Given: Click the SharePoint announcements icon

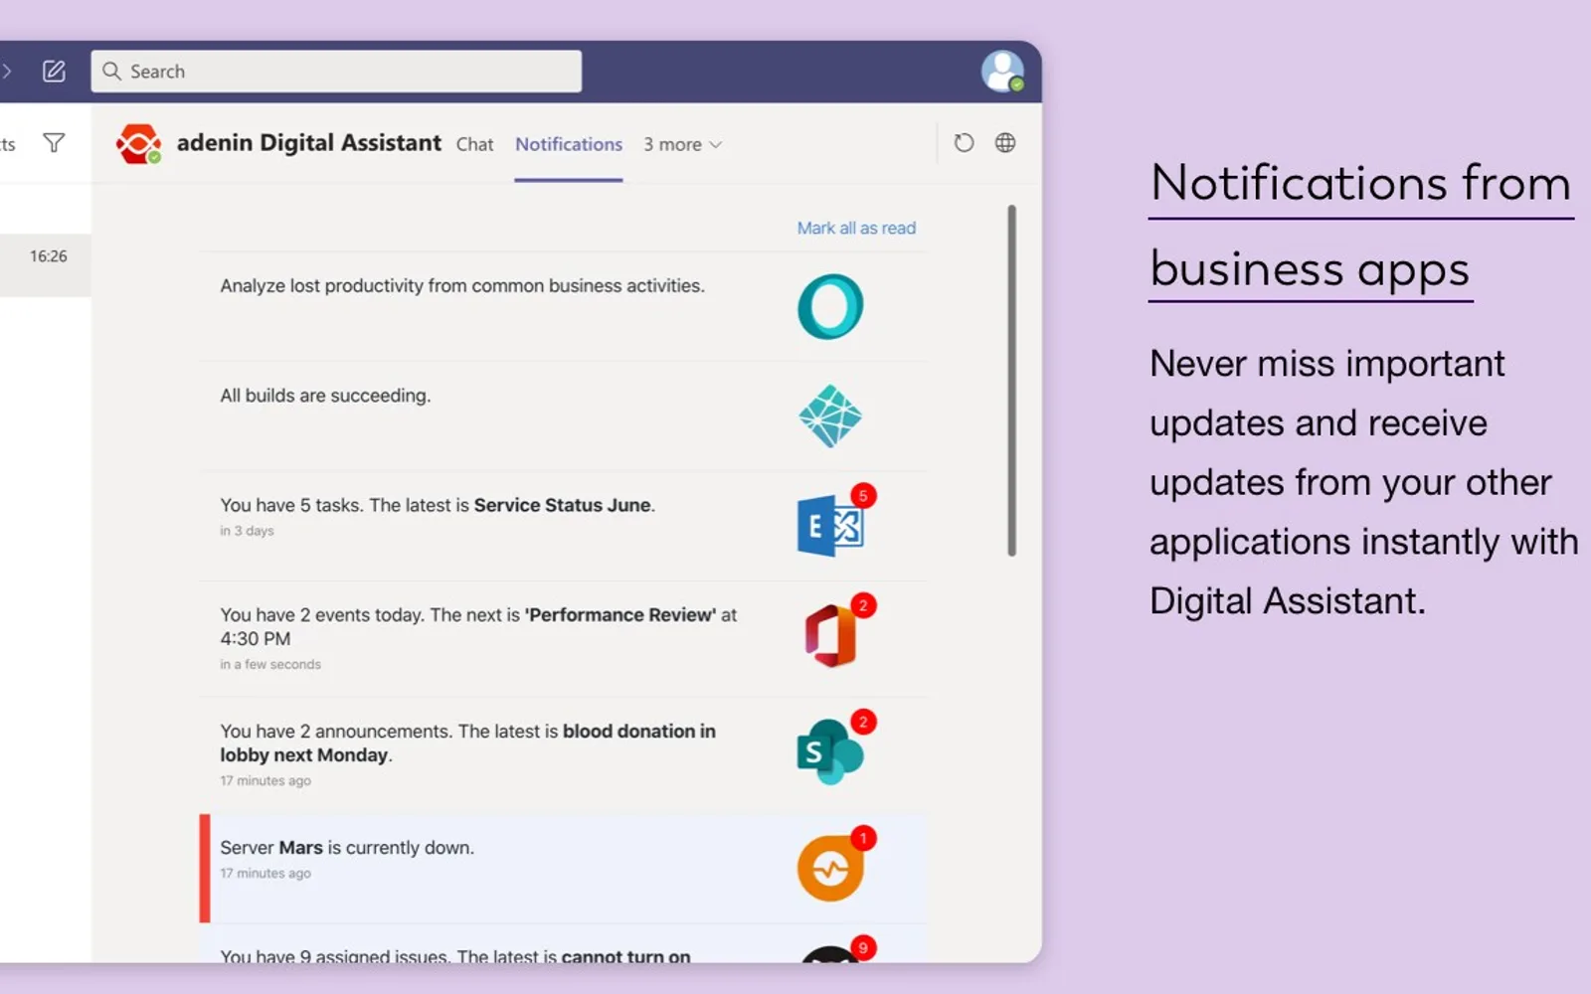Looking at the screenshot, I should pos(830,752).
